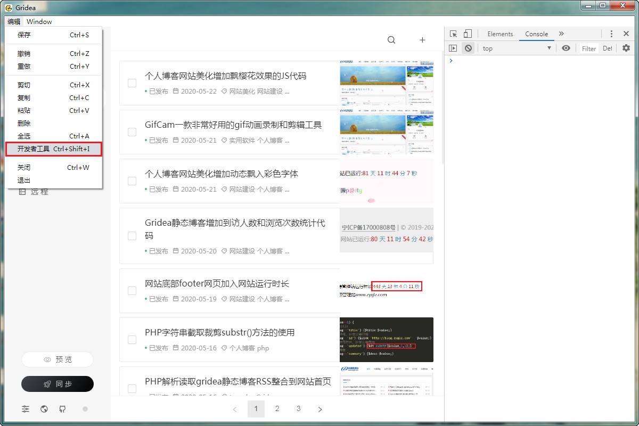Go to page 2 in pagination
Viewport: 639px width, 426px height.
coord(277,408)
